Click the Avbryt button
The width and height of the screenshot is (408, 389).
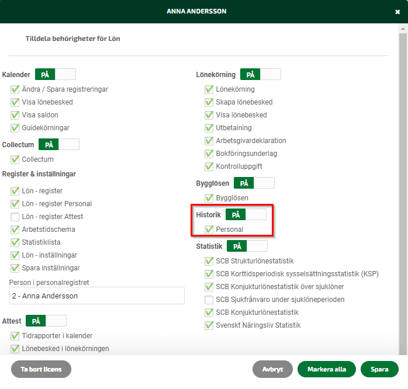[x=272, y=369]
